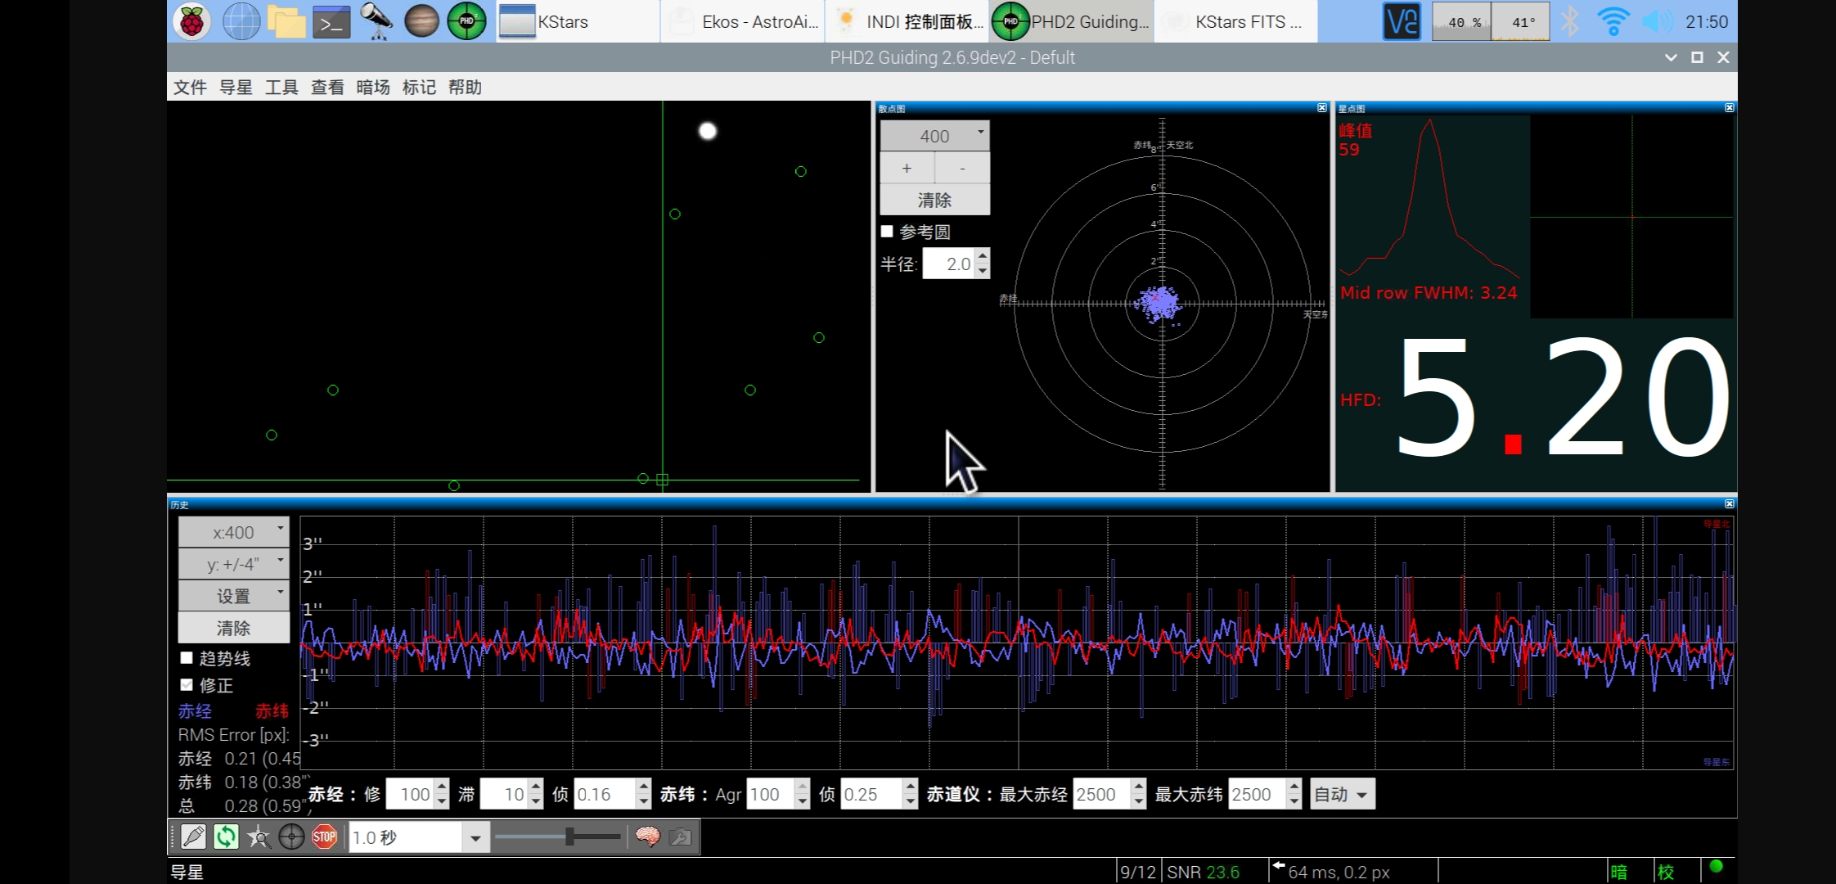Viewport: 1836px width, 884px height.
Task: Launch the web browser globe icon
Action: tap(241, 21)
